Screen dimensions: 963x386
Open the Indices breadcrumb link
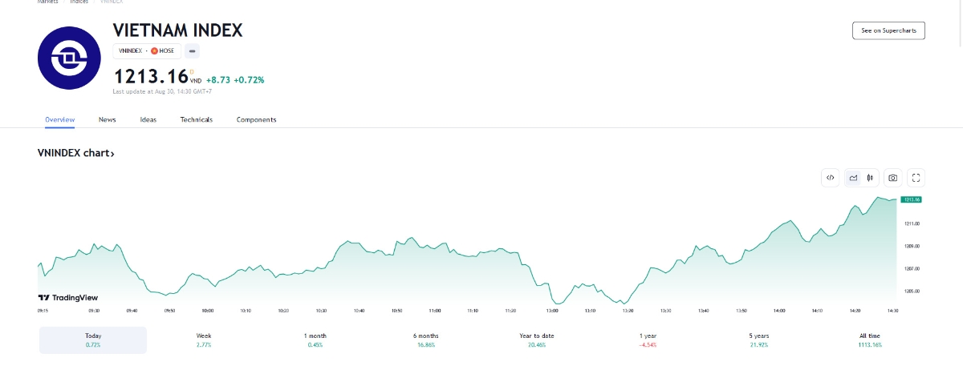(79, 2)
